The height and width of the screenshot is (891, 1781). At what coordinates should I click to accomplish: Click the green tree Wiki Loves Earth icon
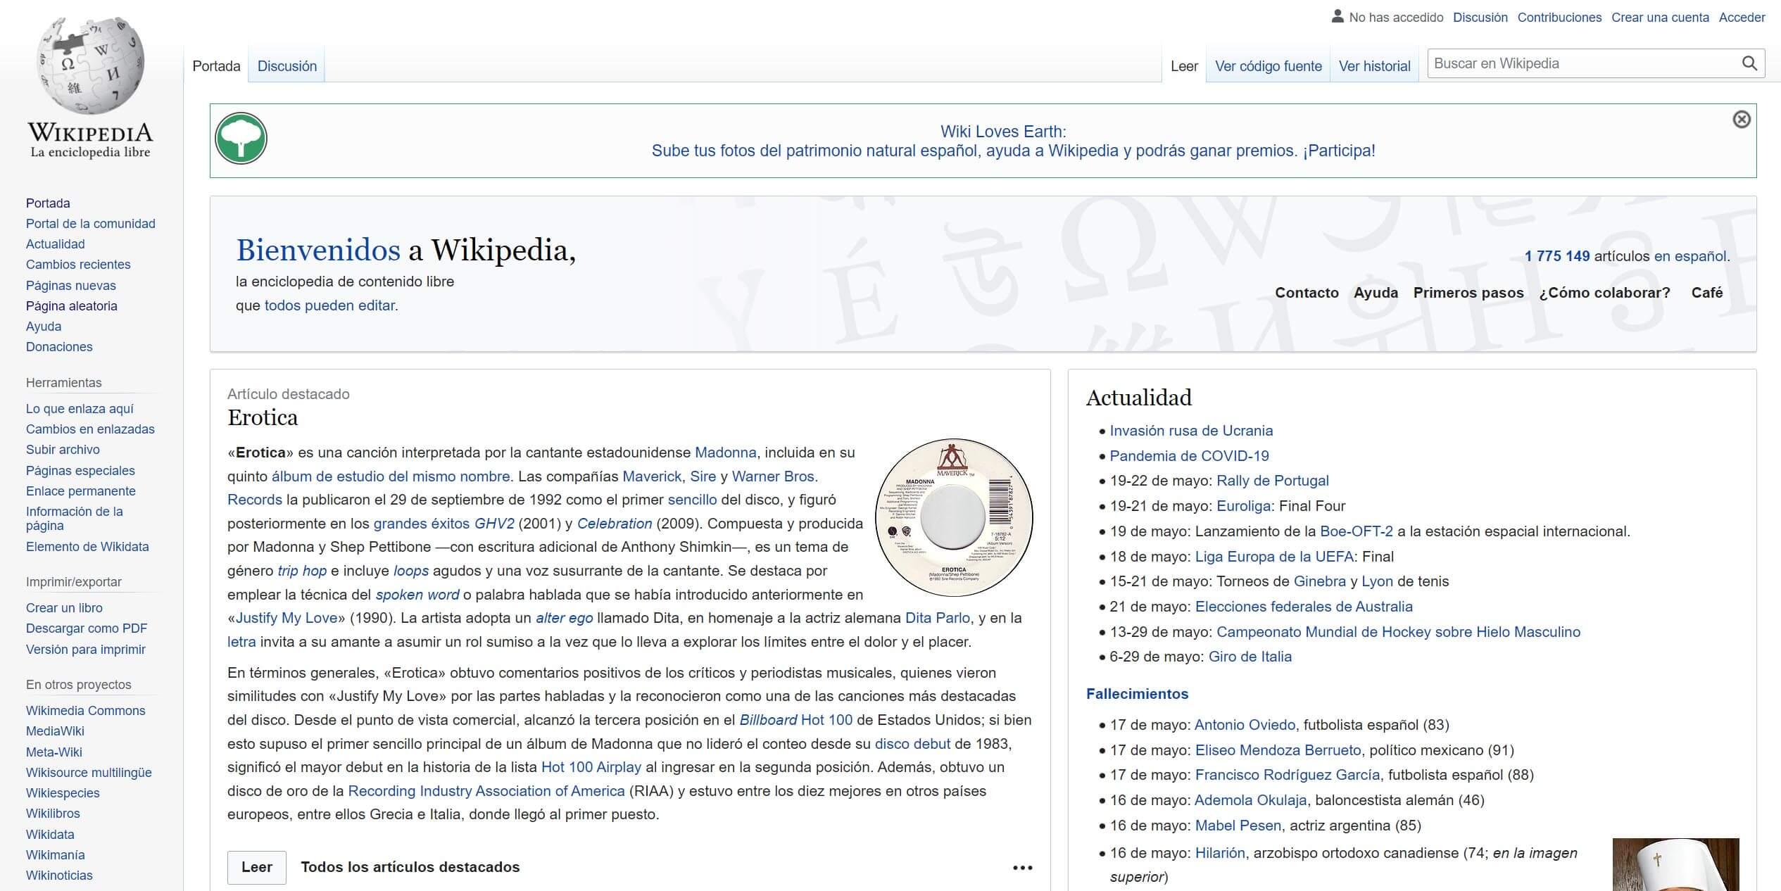click(241, 139)
